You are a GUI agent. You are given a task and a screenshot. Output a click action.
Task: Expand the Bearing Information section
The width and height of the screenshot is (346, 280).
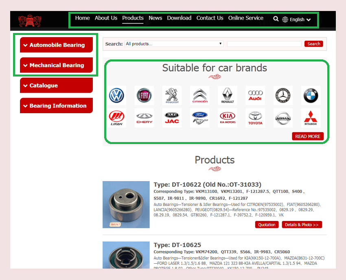(56, 106)
